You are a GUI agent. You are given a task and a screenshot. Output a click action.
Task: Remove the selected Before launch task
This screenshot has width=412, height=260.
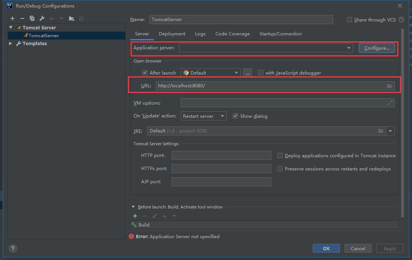(x=145, y=216)
